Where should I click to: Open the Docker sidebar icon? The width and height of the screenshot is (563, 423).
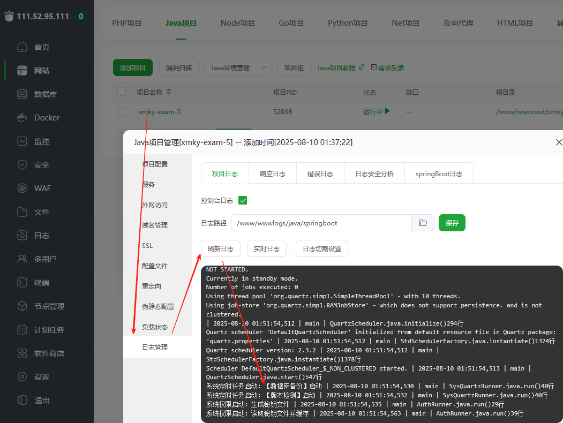pos(22,118)
